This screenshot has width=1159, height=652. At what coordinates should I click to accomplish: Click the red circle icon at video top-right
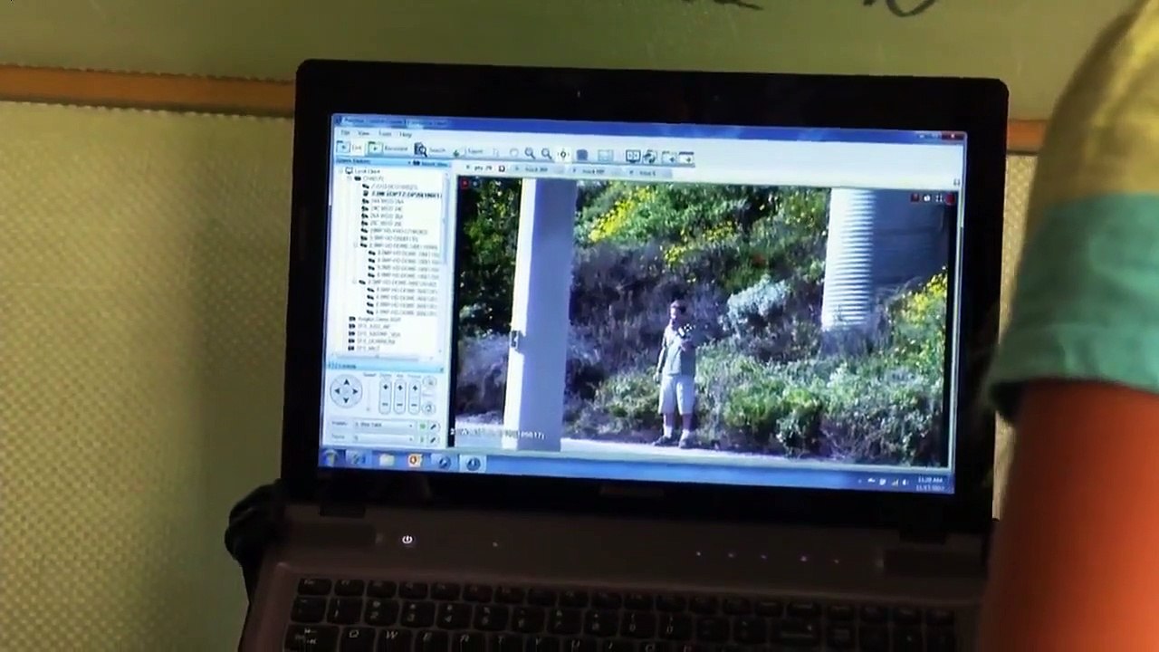pyautogui.click(x=949, y=198)
